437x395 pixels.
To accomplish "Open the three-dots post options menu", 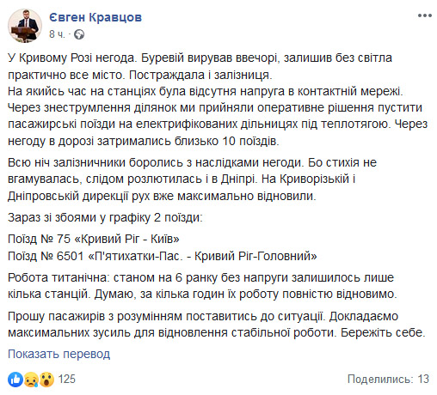I will click(x=425, y=15).
